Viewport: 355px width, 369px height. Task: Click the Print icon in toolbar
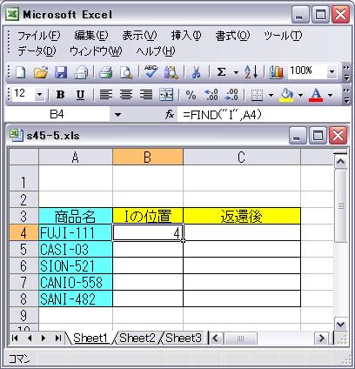105,72
